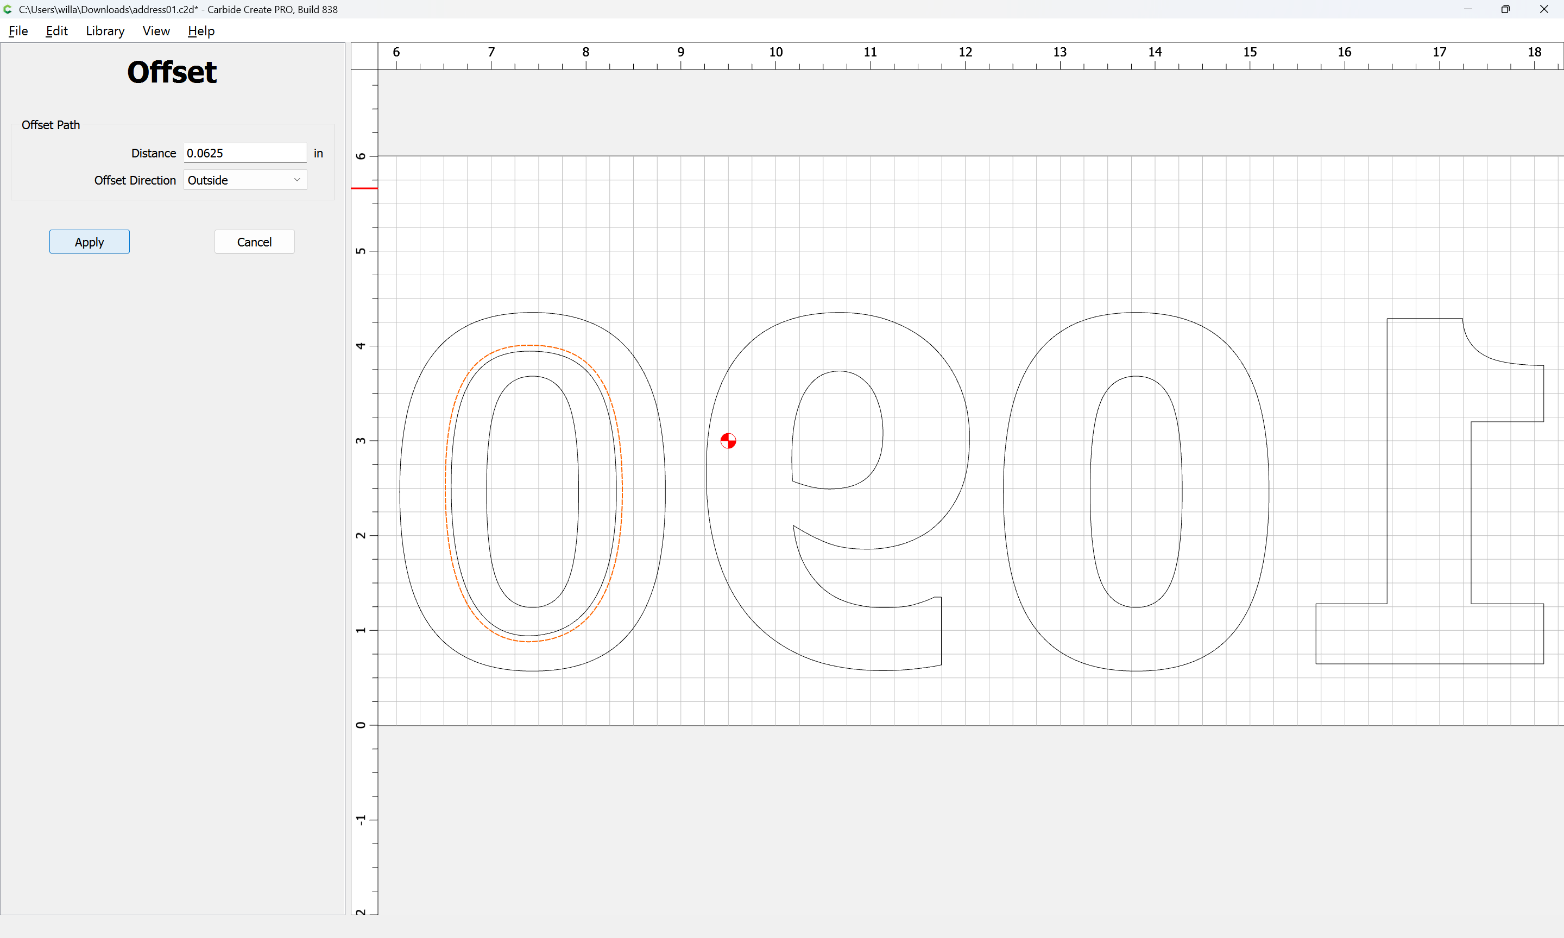
Task: Click the red origin marker on canvas
Action: 728,441
